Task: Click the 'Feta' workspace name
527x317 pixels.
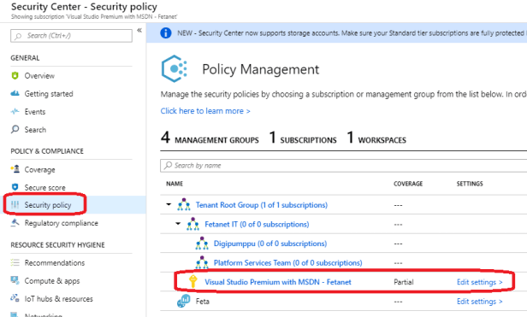Action: [202, 302]
